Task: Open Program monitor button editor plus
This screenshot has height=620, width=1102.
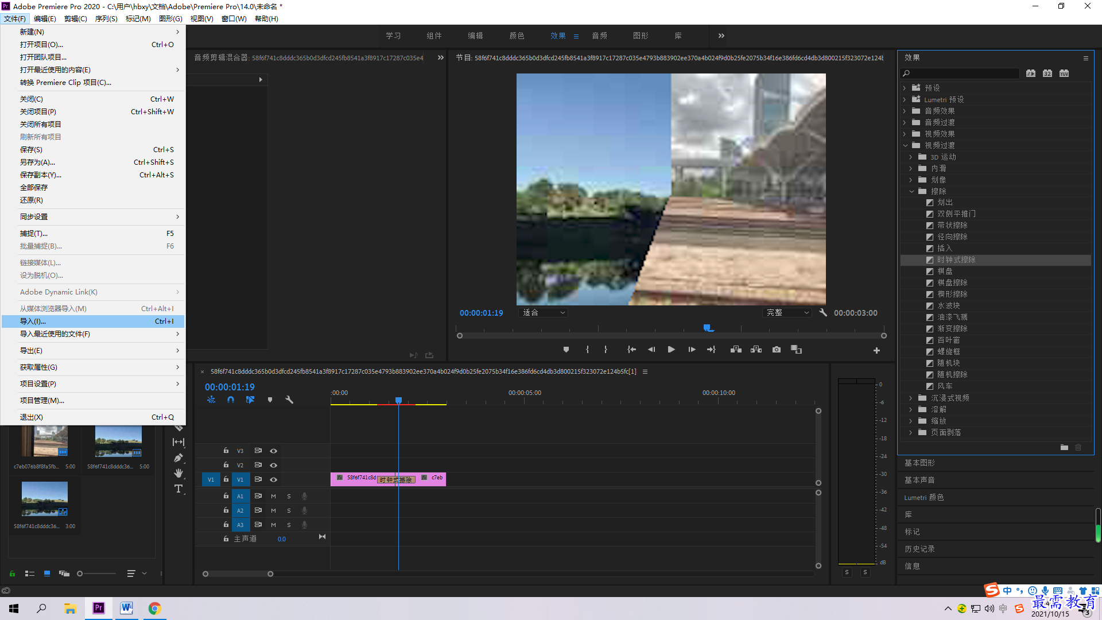Action: coord(876,350)
